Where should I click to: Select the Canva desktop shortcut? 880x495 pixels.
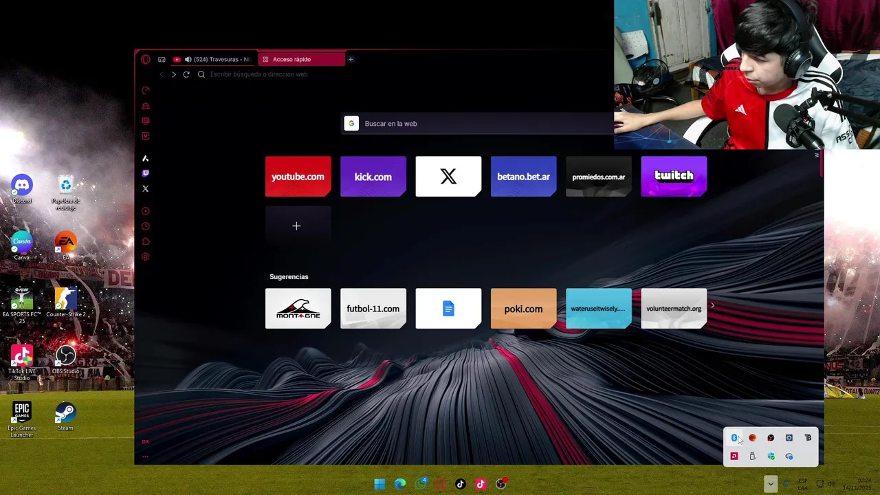[21, 246]
